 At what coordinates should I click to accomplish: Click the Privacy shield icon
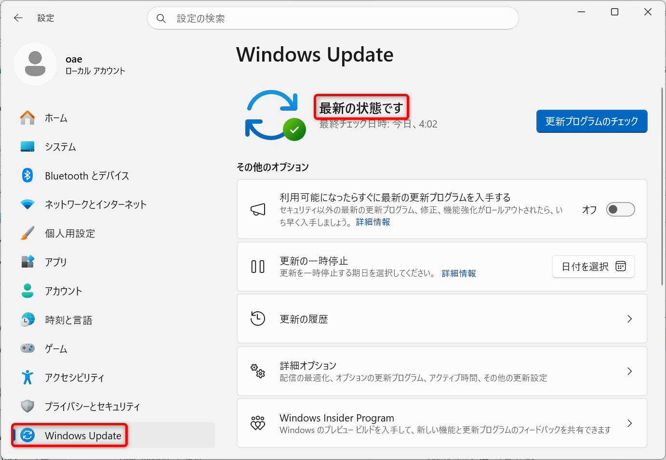27,406
